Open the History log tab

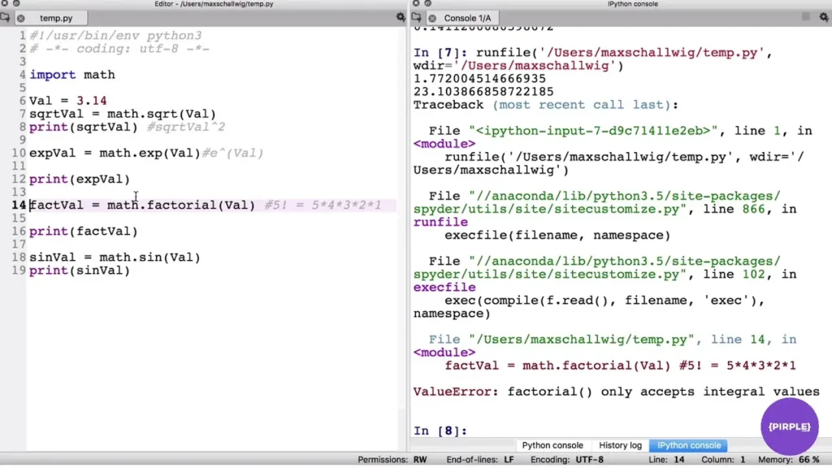[x=620, y=445]
